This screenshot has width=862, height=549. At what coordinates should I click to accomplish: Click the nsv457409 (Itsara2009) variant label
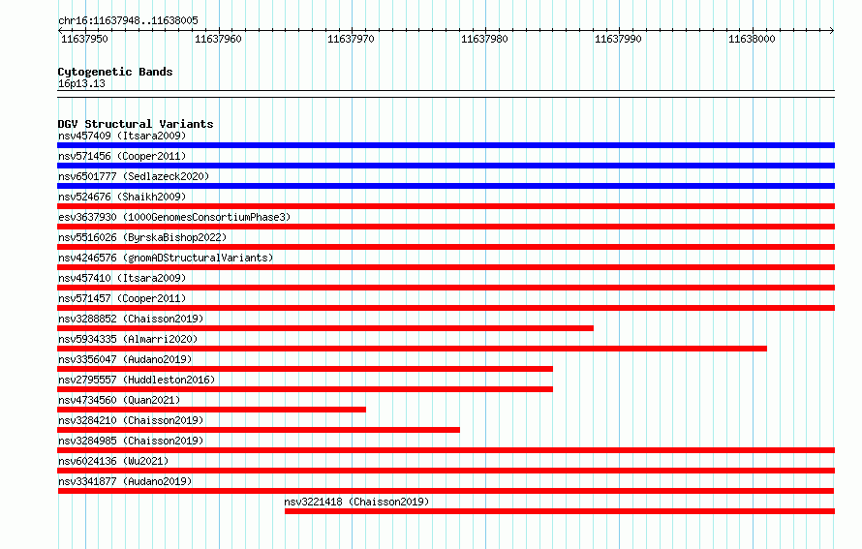pos(122,136)
